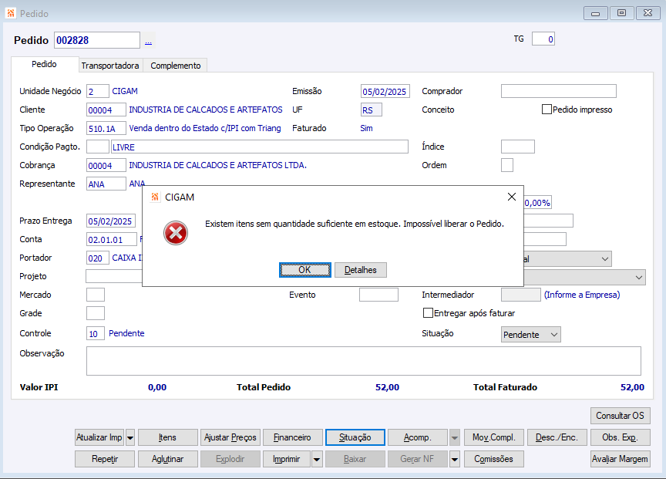Click the Pedido window title icon
This screenshot has height=479, width=666.
pos(11,13)
